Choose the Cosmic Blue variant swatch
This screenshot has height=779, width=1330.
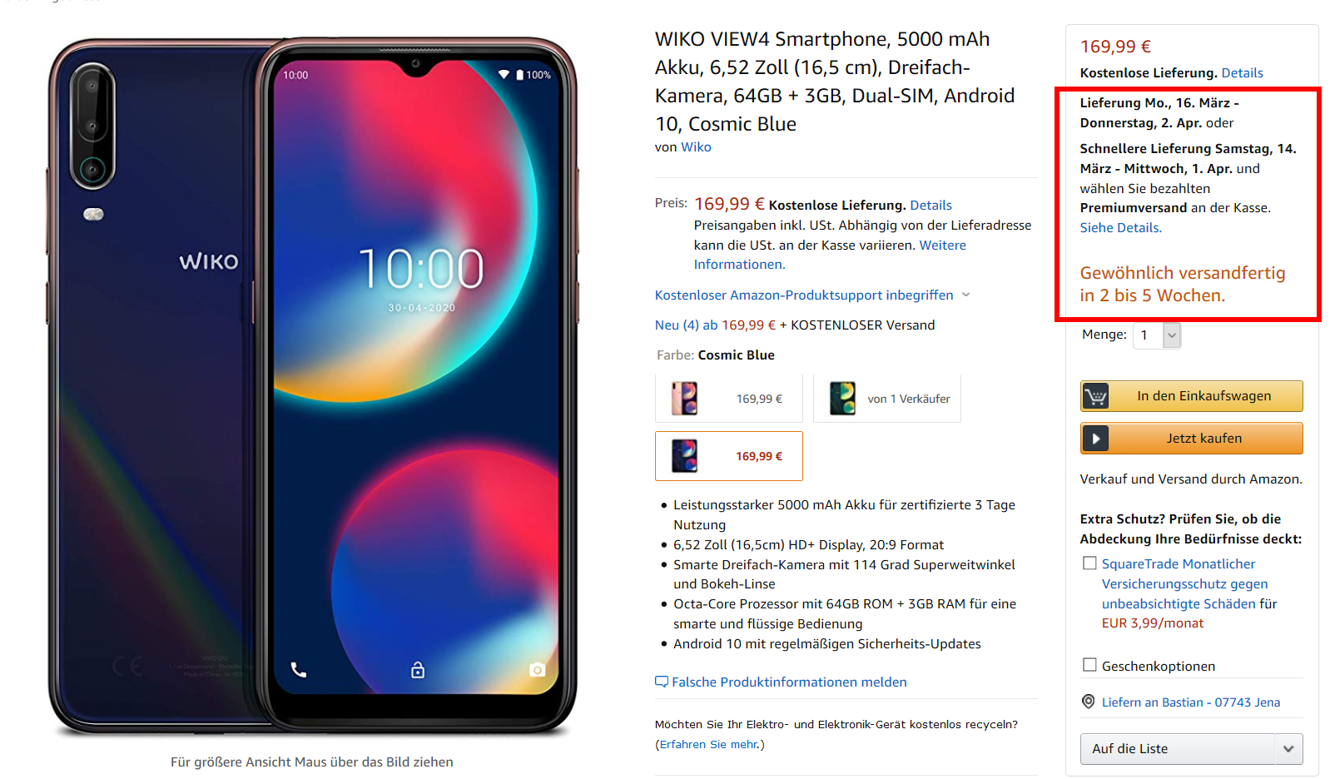(729, 456)
